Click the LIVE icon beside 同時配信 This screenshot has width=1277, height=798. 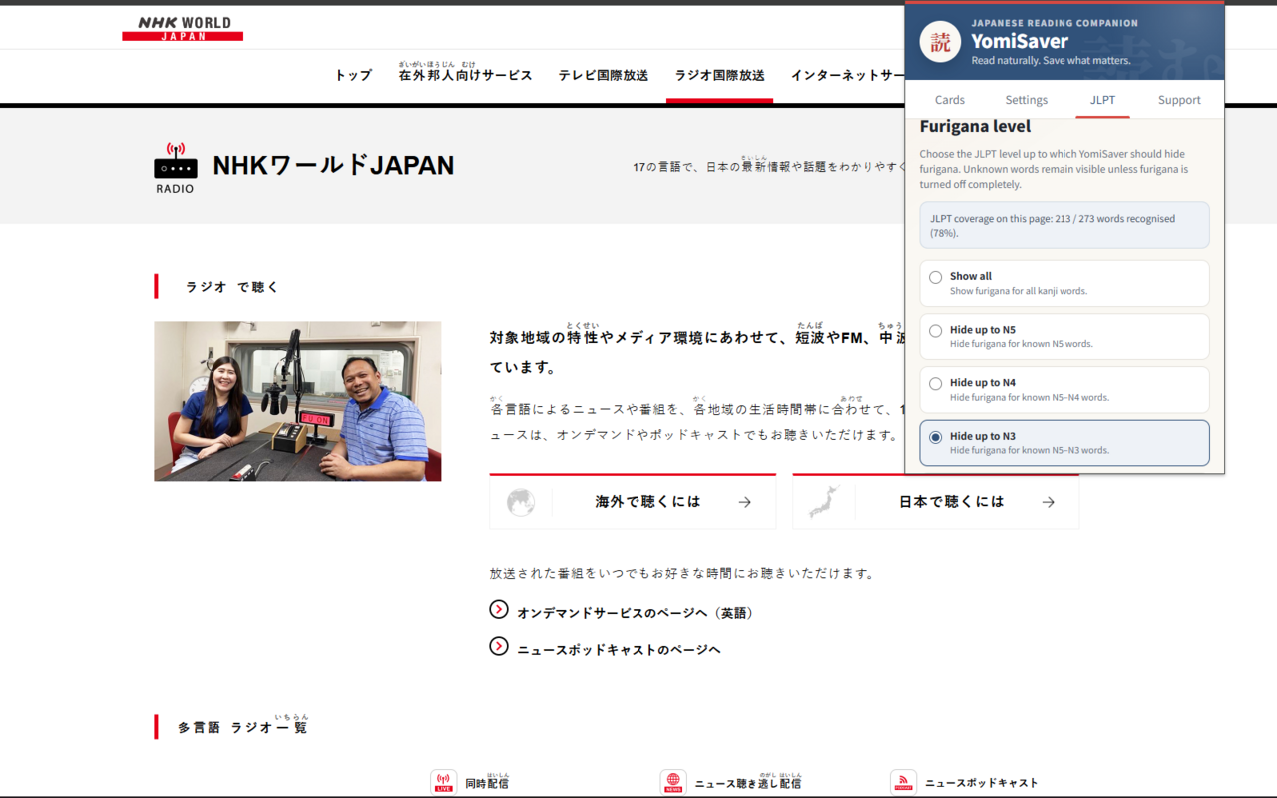(444, 782)
